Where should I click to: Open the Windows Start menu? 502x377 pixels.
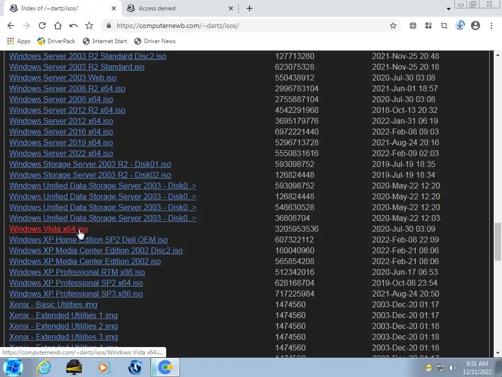point(13,367)
